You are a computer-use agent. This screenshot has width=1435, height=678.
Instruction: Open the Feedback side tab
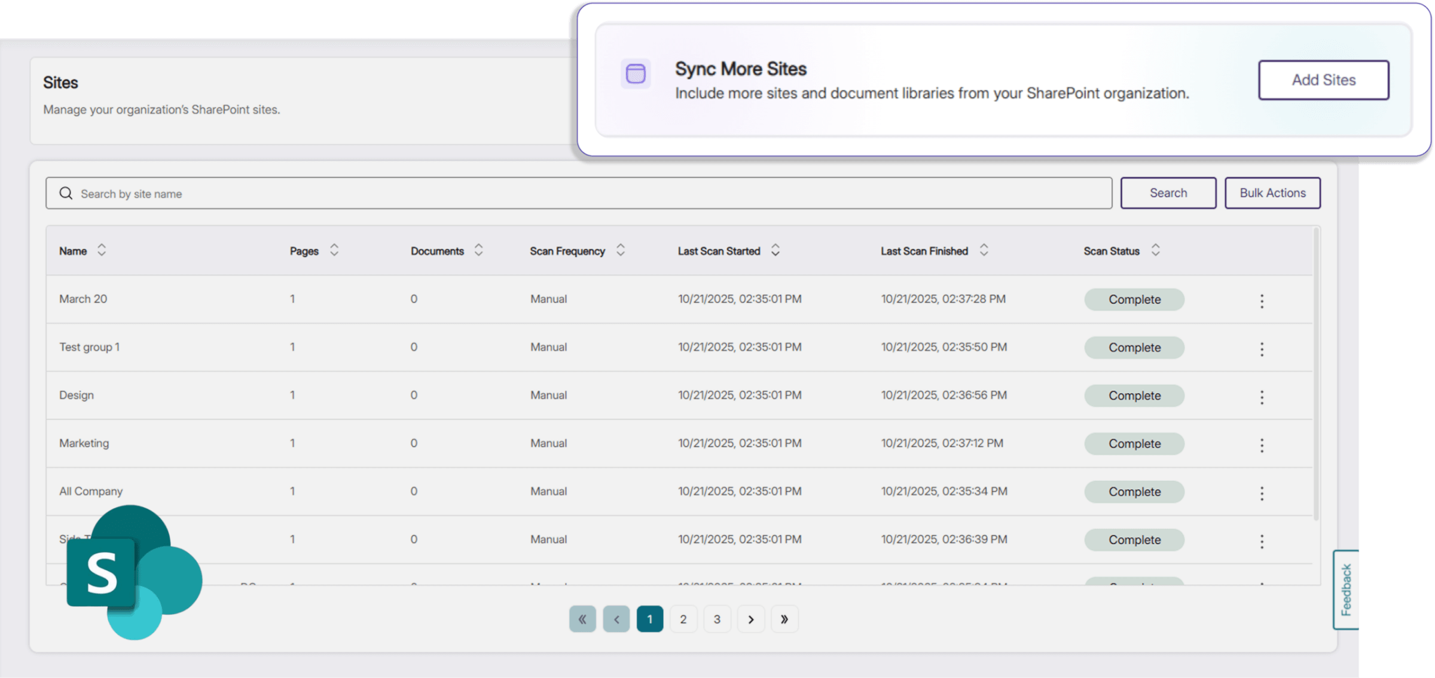coord(1345,590)
